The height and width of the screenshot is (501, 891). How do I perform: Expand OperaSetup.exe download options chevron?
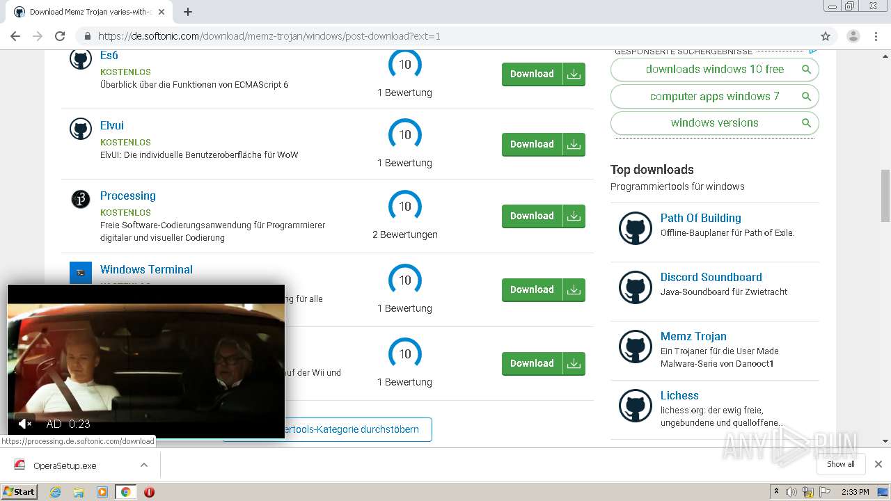(144, 465)
